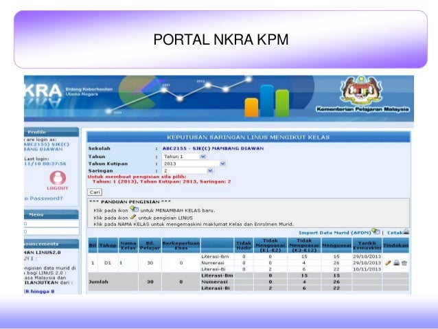Image resolution: width=438 pixels, height=329 pixels.
Task: Click the Malaysian coat of arms logo
Action: click(362, 90)
